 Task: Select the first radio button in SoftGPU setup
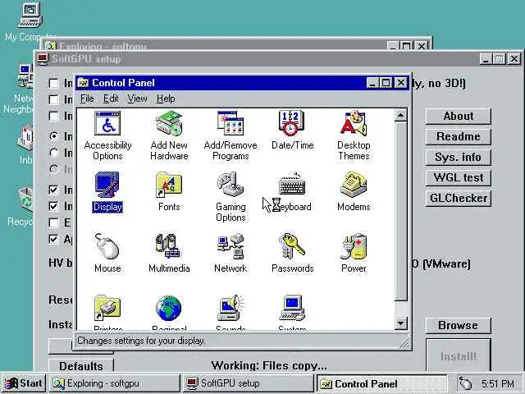click(x=53, y=136)
